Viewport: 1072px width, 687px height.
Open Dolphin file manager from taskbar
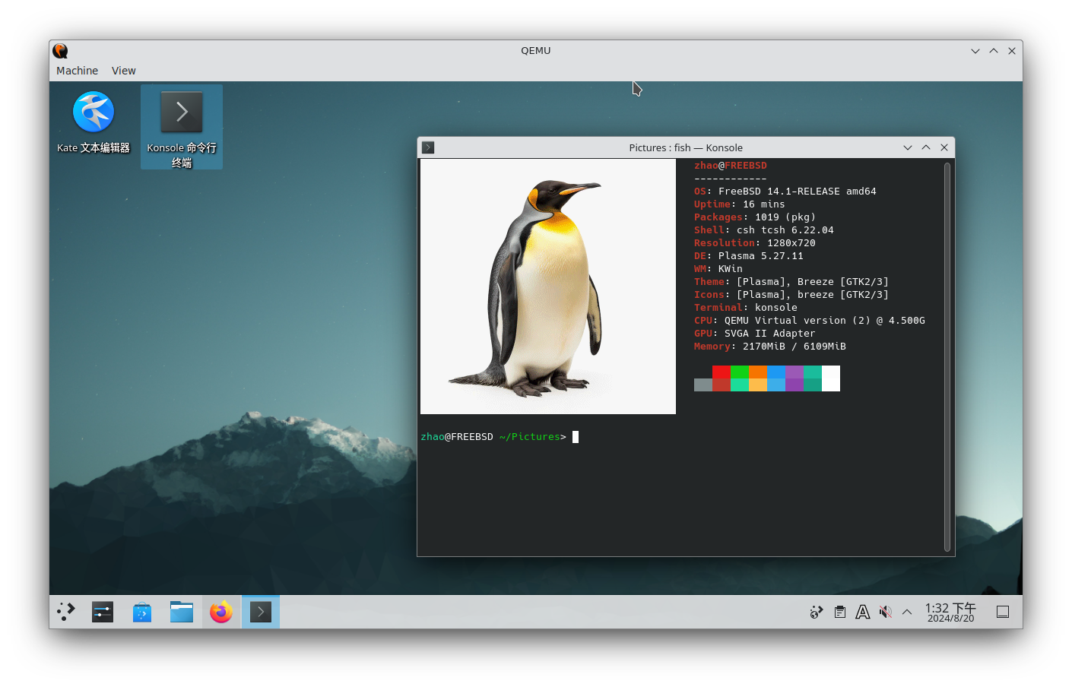pos(181,612)
